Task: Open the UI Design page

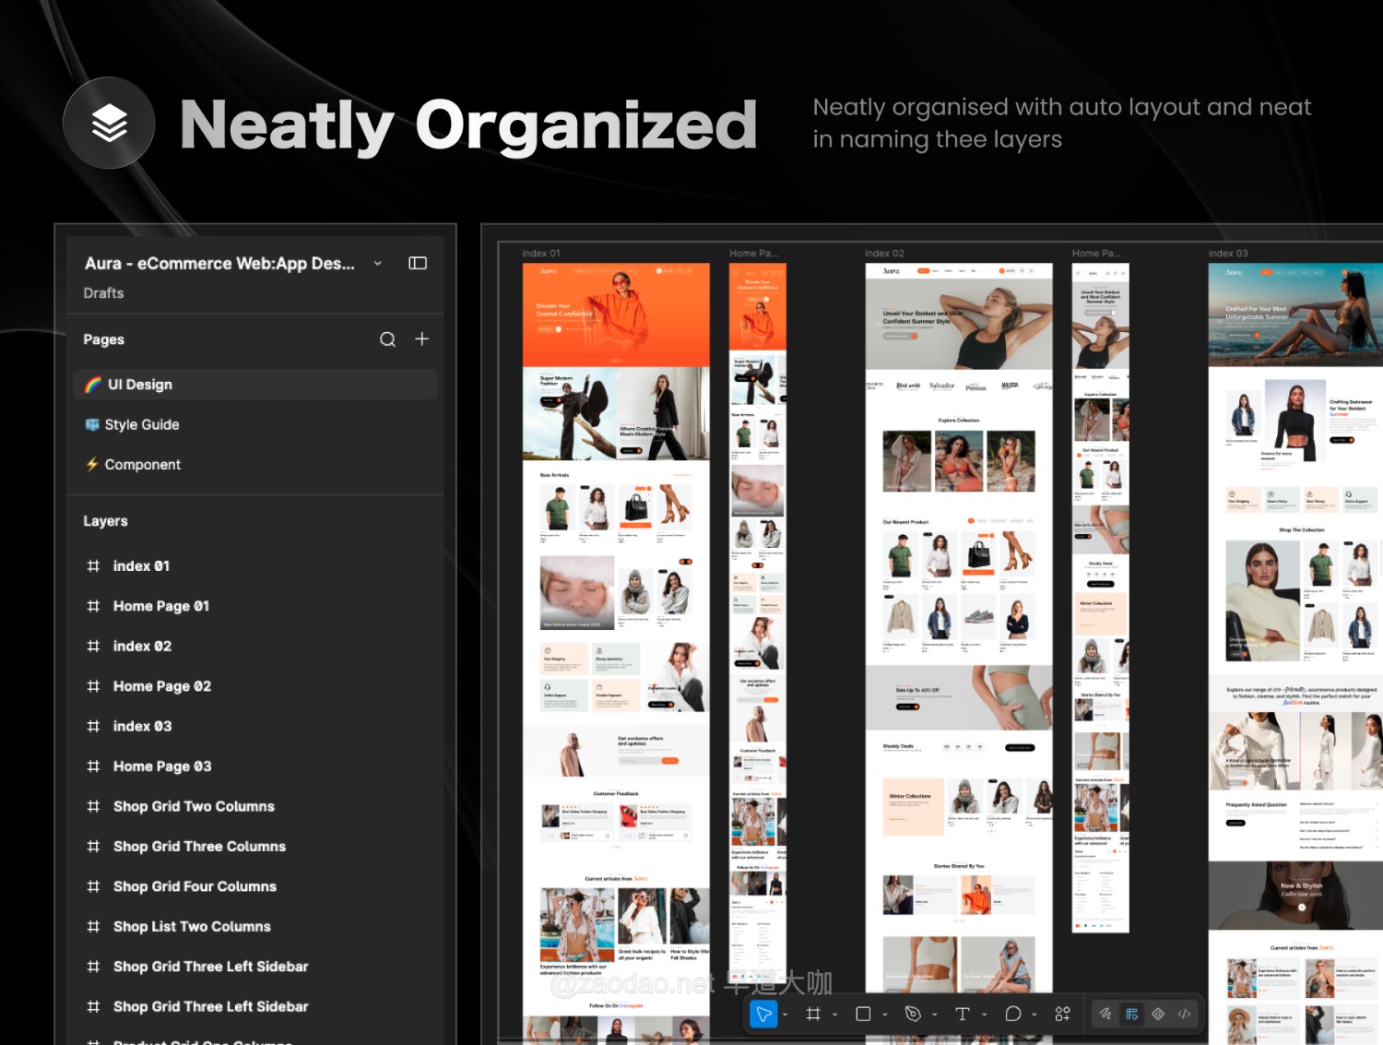Action: [x=255, y=385]
